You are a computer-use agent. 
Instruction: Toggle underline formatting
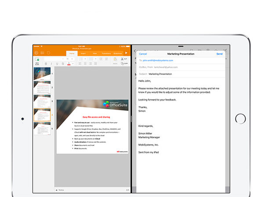[57, 63]
